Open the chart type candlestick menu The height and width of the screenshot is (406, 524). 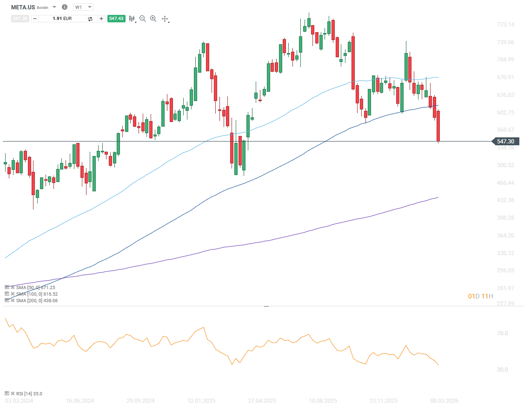point(132,19)
